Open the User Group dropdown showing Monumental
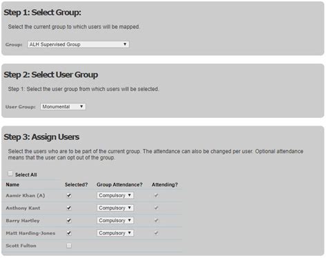The height and width of the screenshot is (258, 327). click(63, 107)
